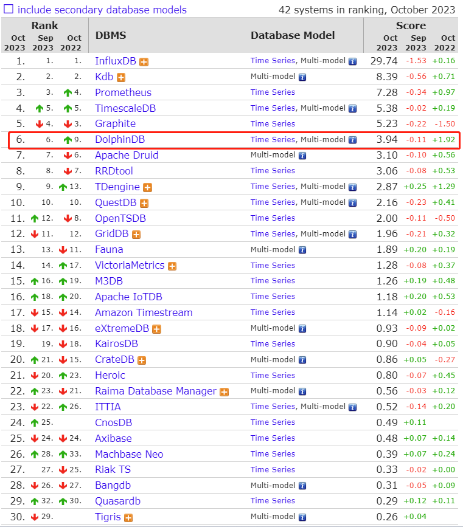
Task: Open the RRDtool link
Action: pos(114,171)
